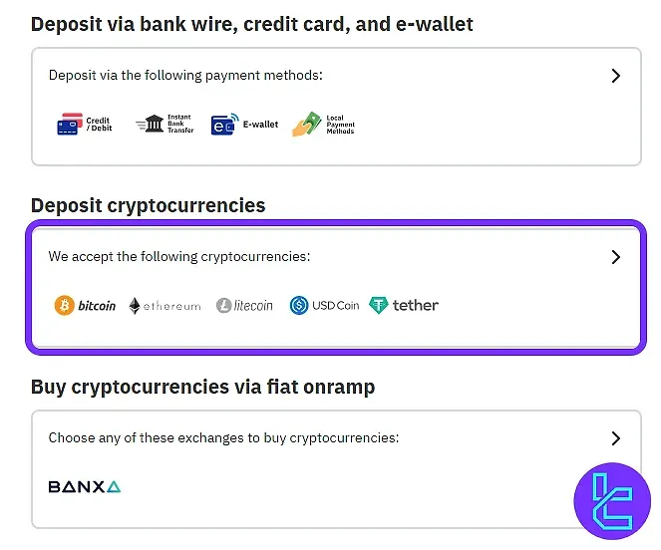Click the 'Buy cryptocurrencies via fiat onramp' heading
The width and height of the screenshot is (661, 550).
tap(202, 387)
